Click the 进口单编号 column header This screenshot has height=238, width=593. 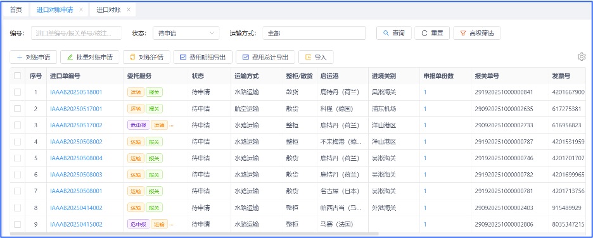coord(65,76)
